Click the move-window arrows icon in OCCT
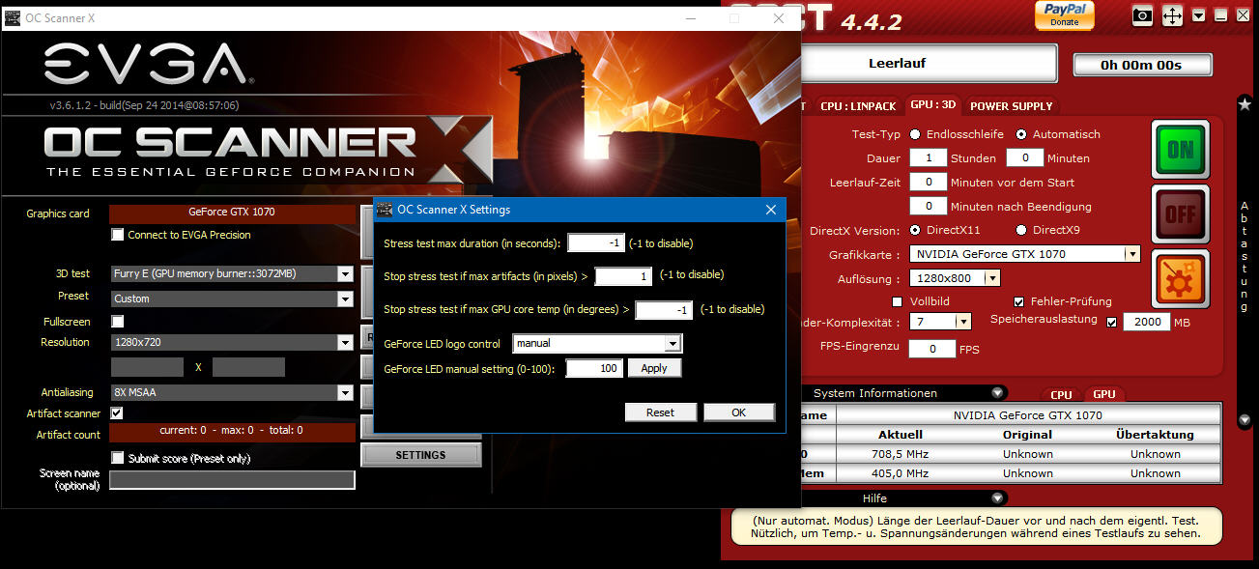 [x=1172, y=15]
